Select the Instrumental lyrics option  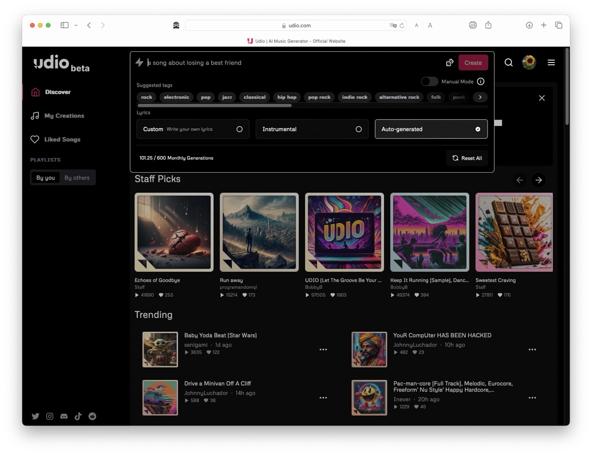click(312, 129)
